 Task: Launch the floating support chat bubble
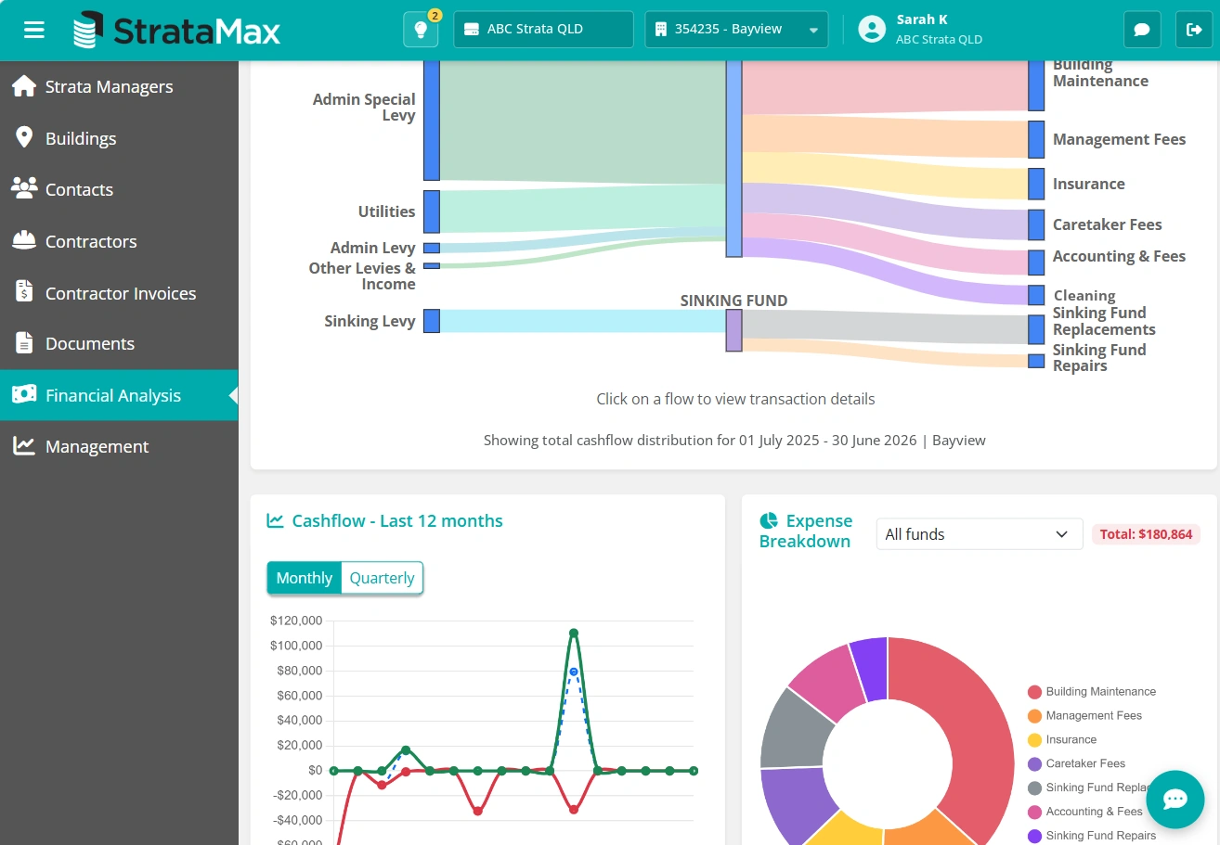(x=1175, y=800)
